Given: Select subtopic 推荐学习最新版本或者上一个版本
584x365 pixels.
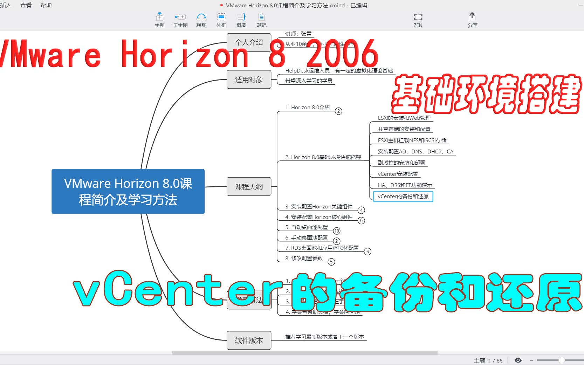Looking at the screenshot, I should (324, 337).
